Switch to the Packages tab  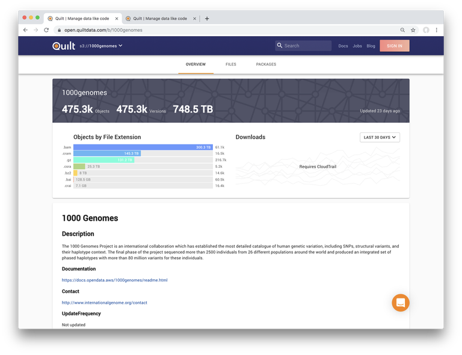tap(266, 64)
